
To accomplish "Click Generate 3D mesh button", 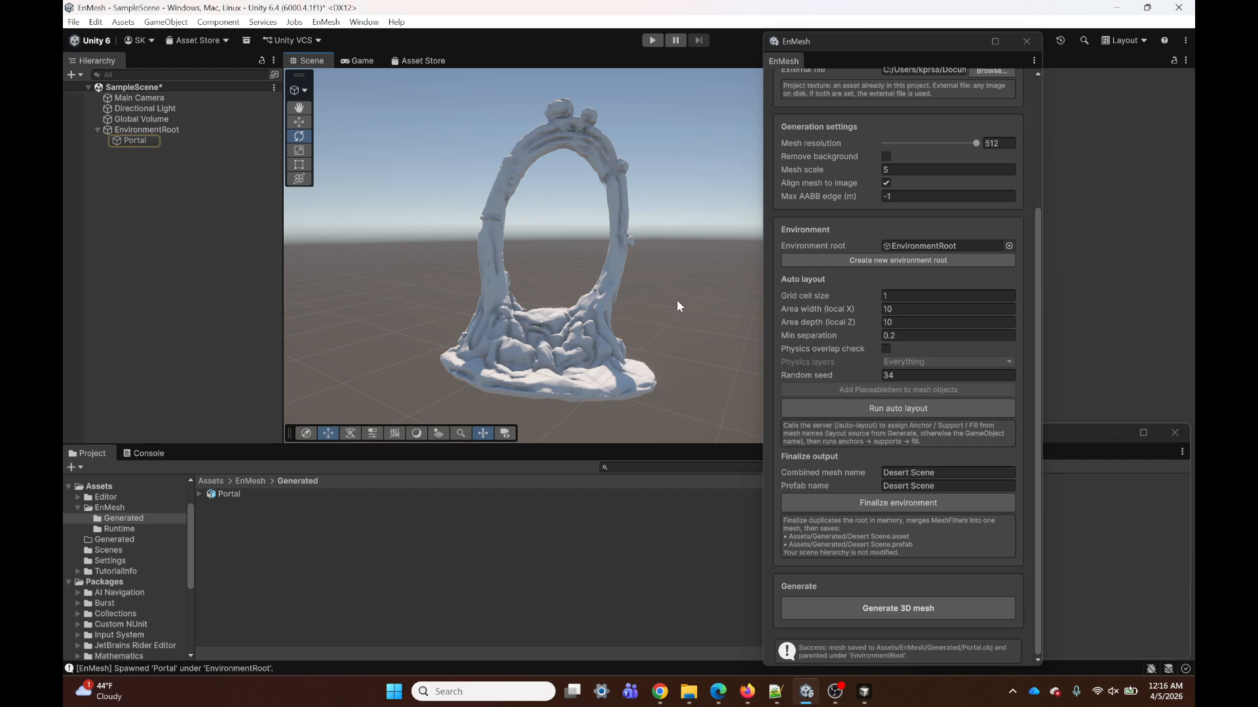I will point(898,608).
